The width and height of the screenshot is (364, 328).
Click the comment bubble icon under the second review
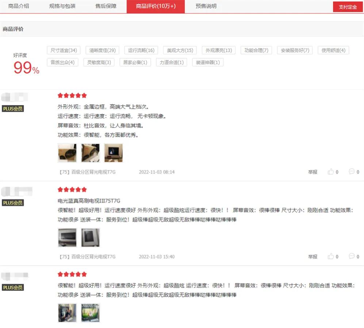click(x=352, y=256)
